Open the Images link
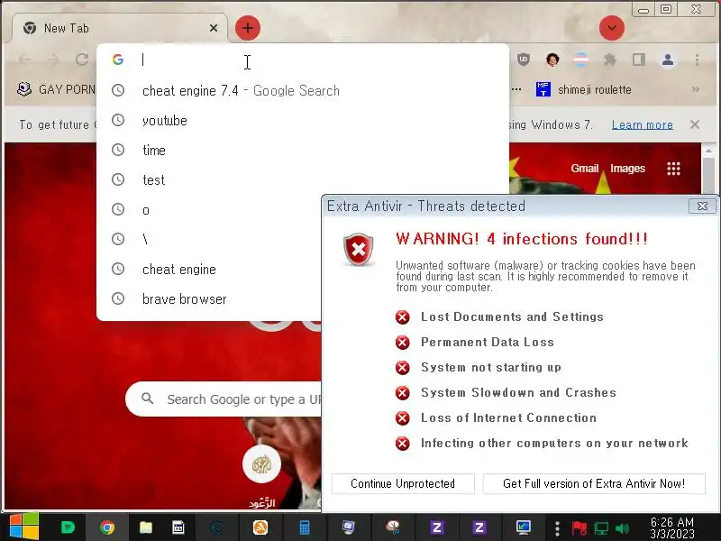 (x=627, y=169)
